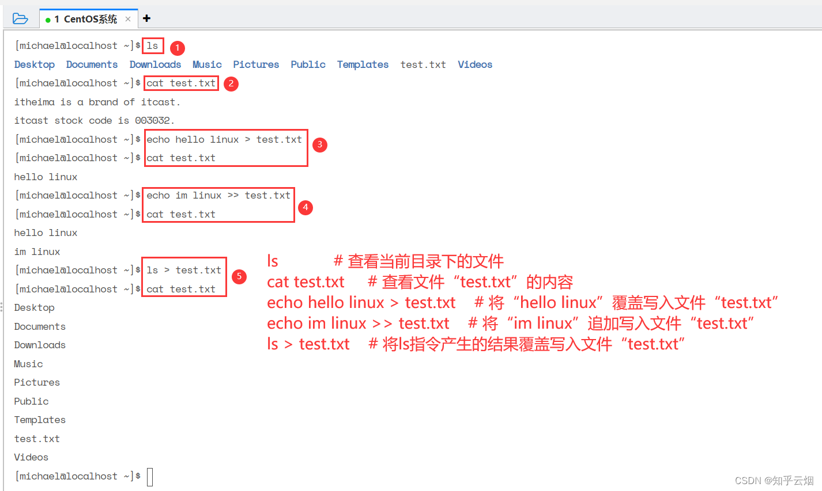The width and height of the screenshot is (822, 491).
Task: Click 'Public' in blue ls output
Action: (x=308, y=64)
